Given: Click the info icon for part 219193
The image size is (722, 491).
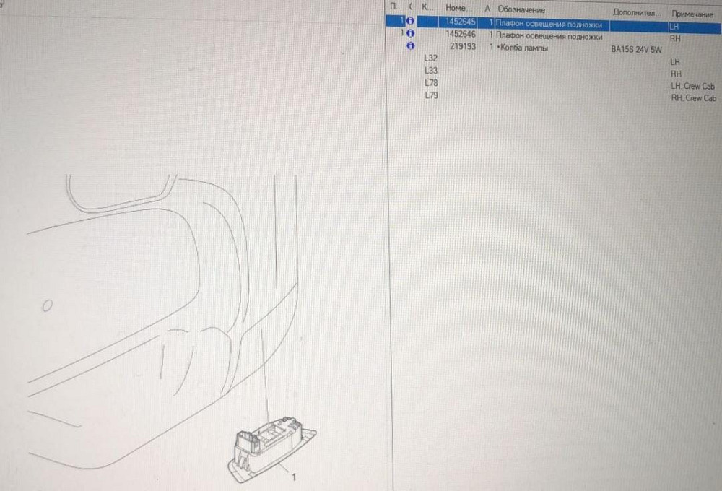Looking at the screenshot, I should tap(409, 46).
